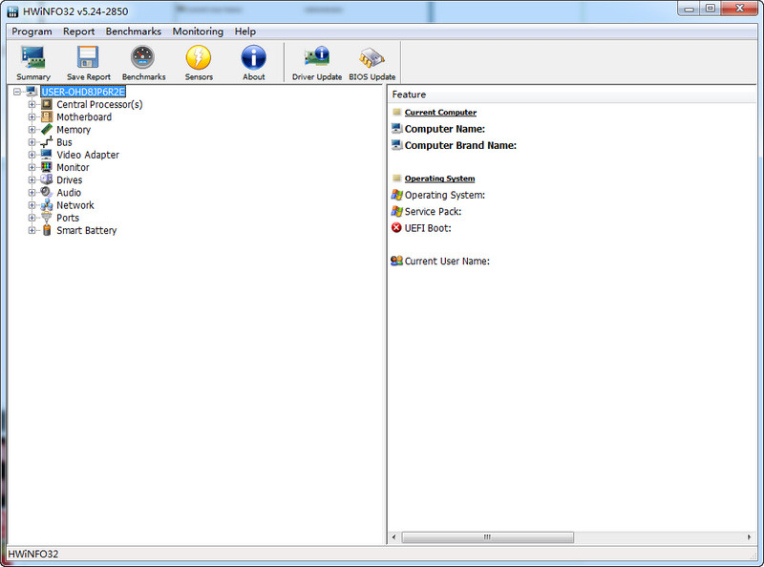
Task: Expand the Motherboard tree node
Action: (x=32, y=117)
